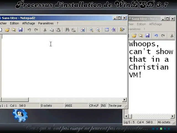Open Edition menu in back Notepad2 window
Screen dimensions: 177x133
(x=141, y=24)
